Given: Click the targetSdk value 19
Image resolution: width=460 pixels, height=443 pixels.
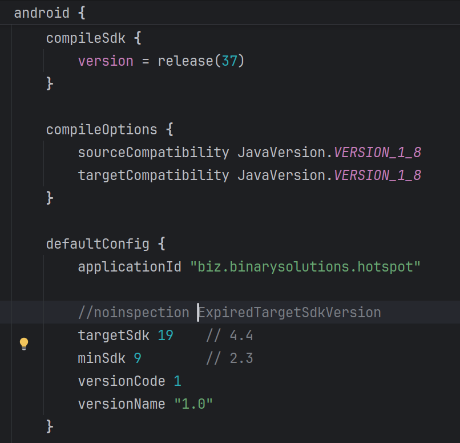Looking at the screenshot, I should coord(166,336).
